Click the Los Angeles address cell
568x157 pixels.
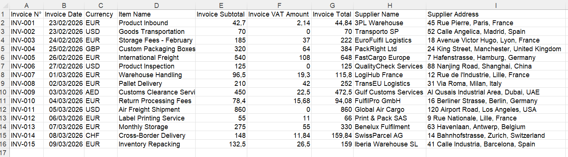[497, 110]
